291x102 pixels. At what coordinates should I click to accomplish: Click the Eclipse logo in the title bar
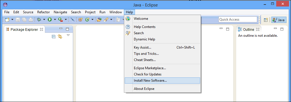click(5, 5)
